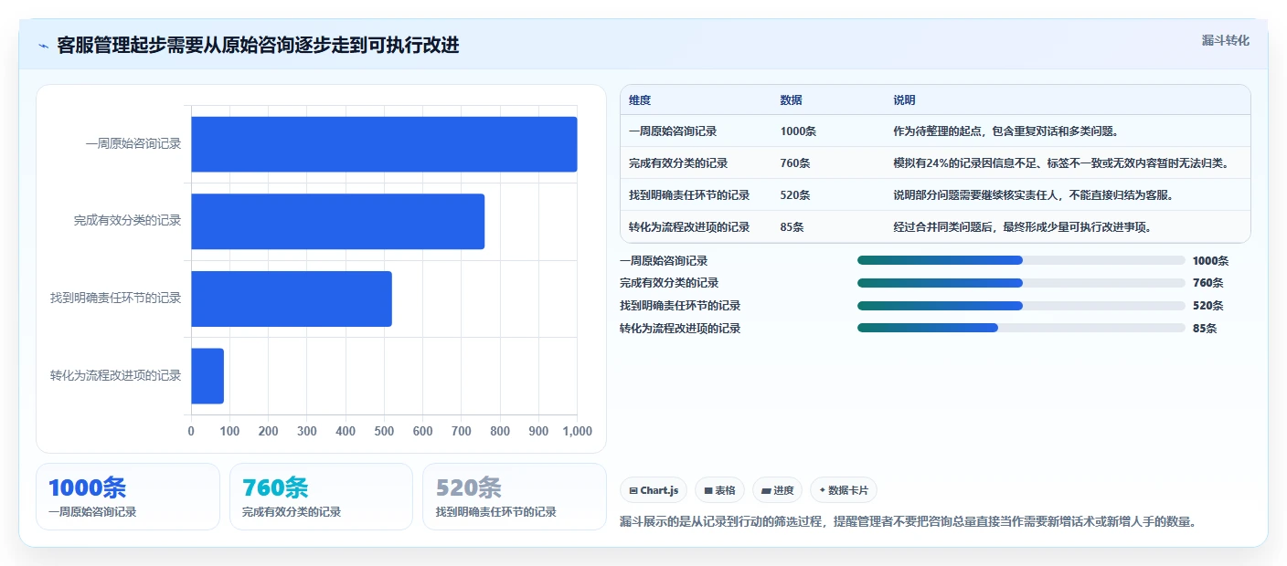This screenshot has width=1287, height=566.
Task: Click the x-axis tick label 0
Action: [x=191, y=432]
